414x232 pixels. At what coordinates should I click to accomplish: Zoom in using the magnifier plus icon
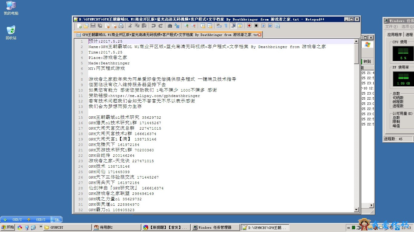186,26
